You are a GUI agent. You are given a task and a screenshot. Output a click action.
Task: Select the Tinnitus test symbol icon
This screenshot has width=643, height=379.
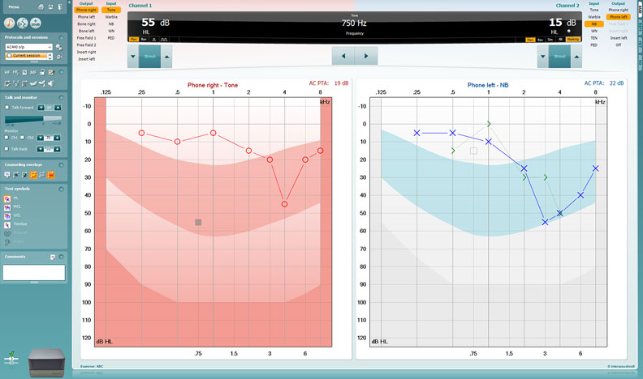pos(7,223)
